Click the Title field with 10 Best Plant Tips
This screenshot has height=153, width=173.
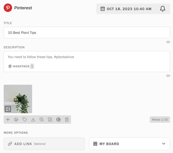pyautogui.click(x=87, y=33)
